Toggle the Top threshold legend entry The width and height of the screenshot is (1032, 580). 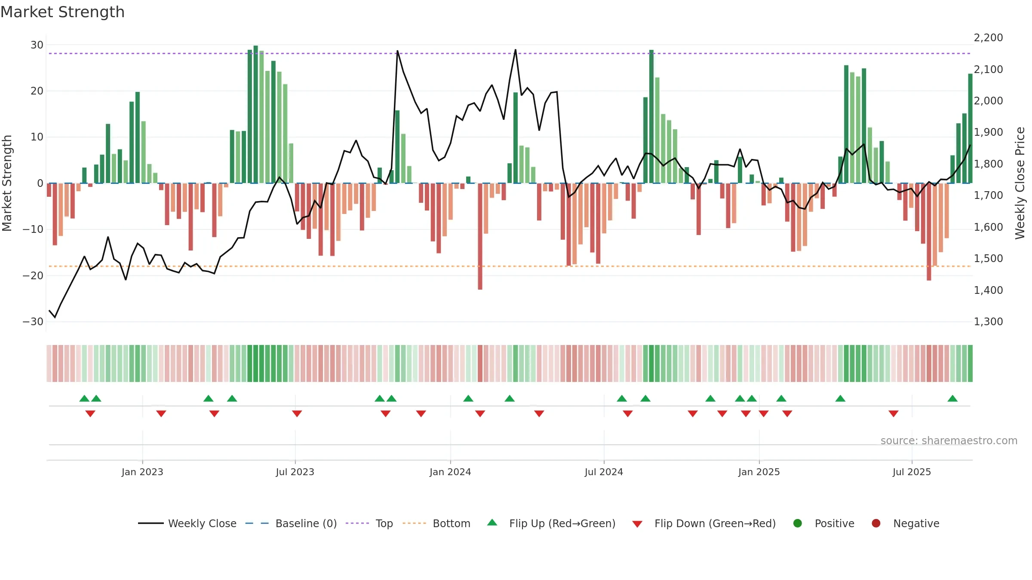[x=369, y=523]
